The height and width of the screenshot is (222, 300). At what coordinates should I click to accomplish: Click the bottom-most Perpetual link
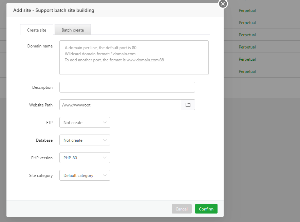(247, 72)
